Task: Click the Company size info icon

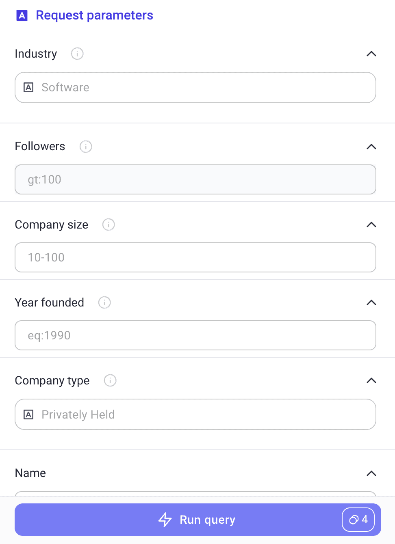Action: 108,225
